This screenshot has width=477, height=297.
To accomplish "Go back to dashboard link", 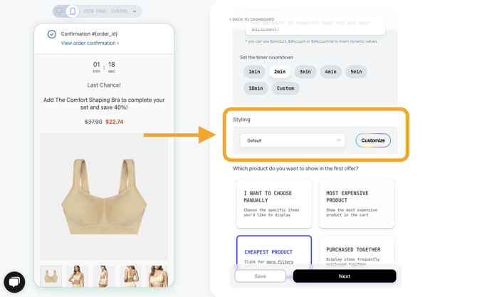I will (x=251, y=19).
